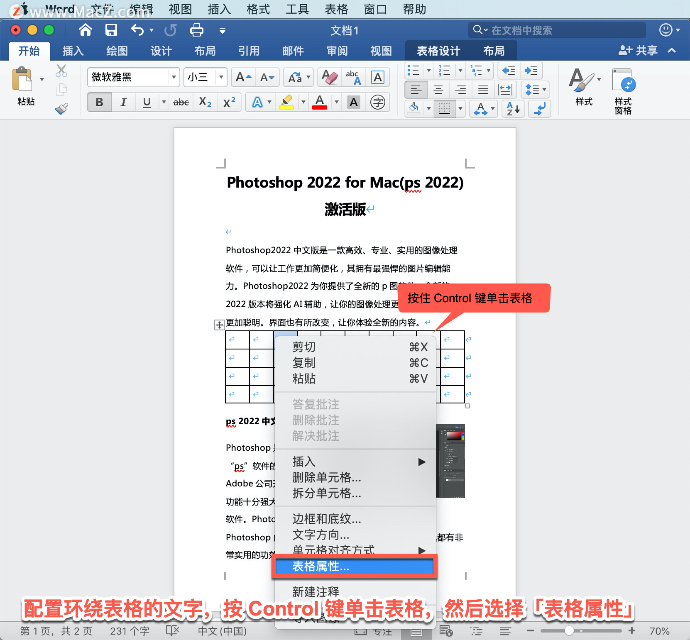Decrease indent icon
The width and height of the screenshot is (690, 640).
click(508, 71)
